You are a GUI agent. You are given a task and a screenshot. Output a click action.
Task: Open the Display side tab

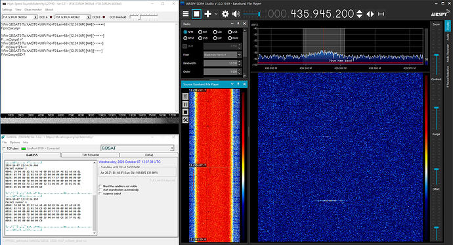click(448, 26)
